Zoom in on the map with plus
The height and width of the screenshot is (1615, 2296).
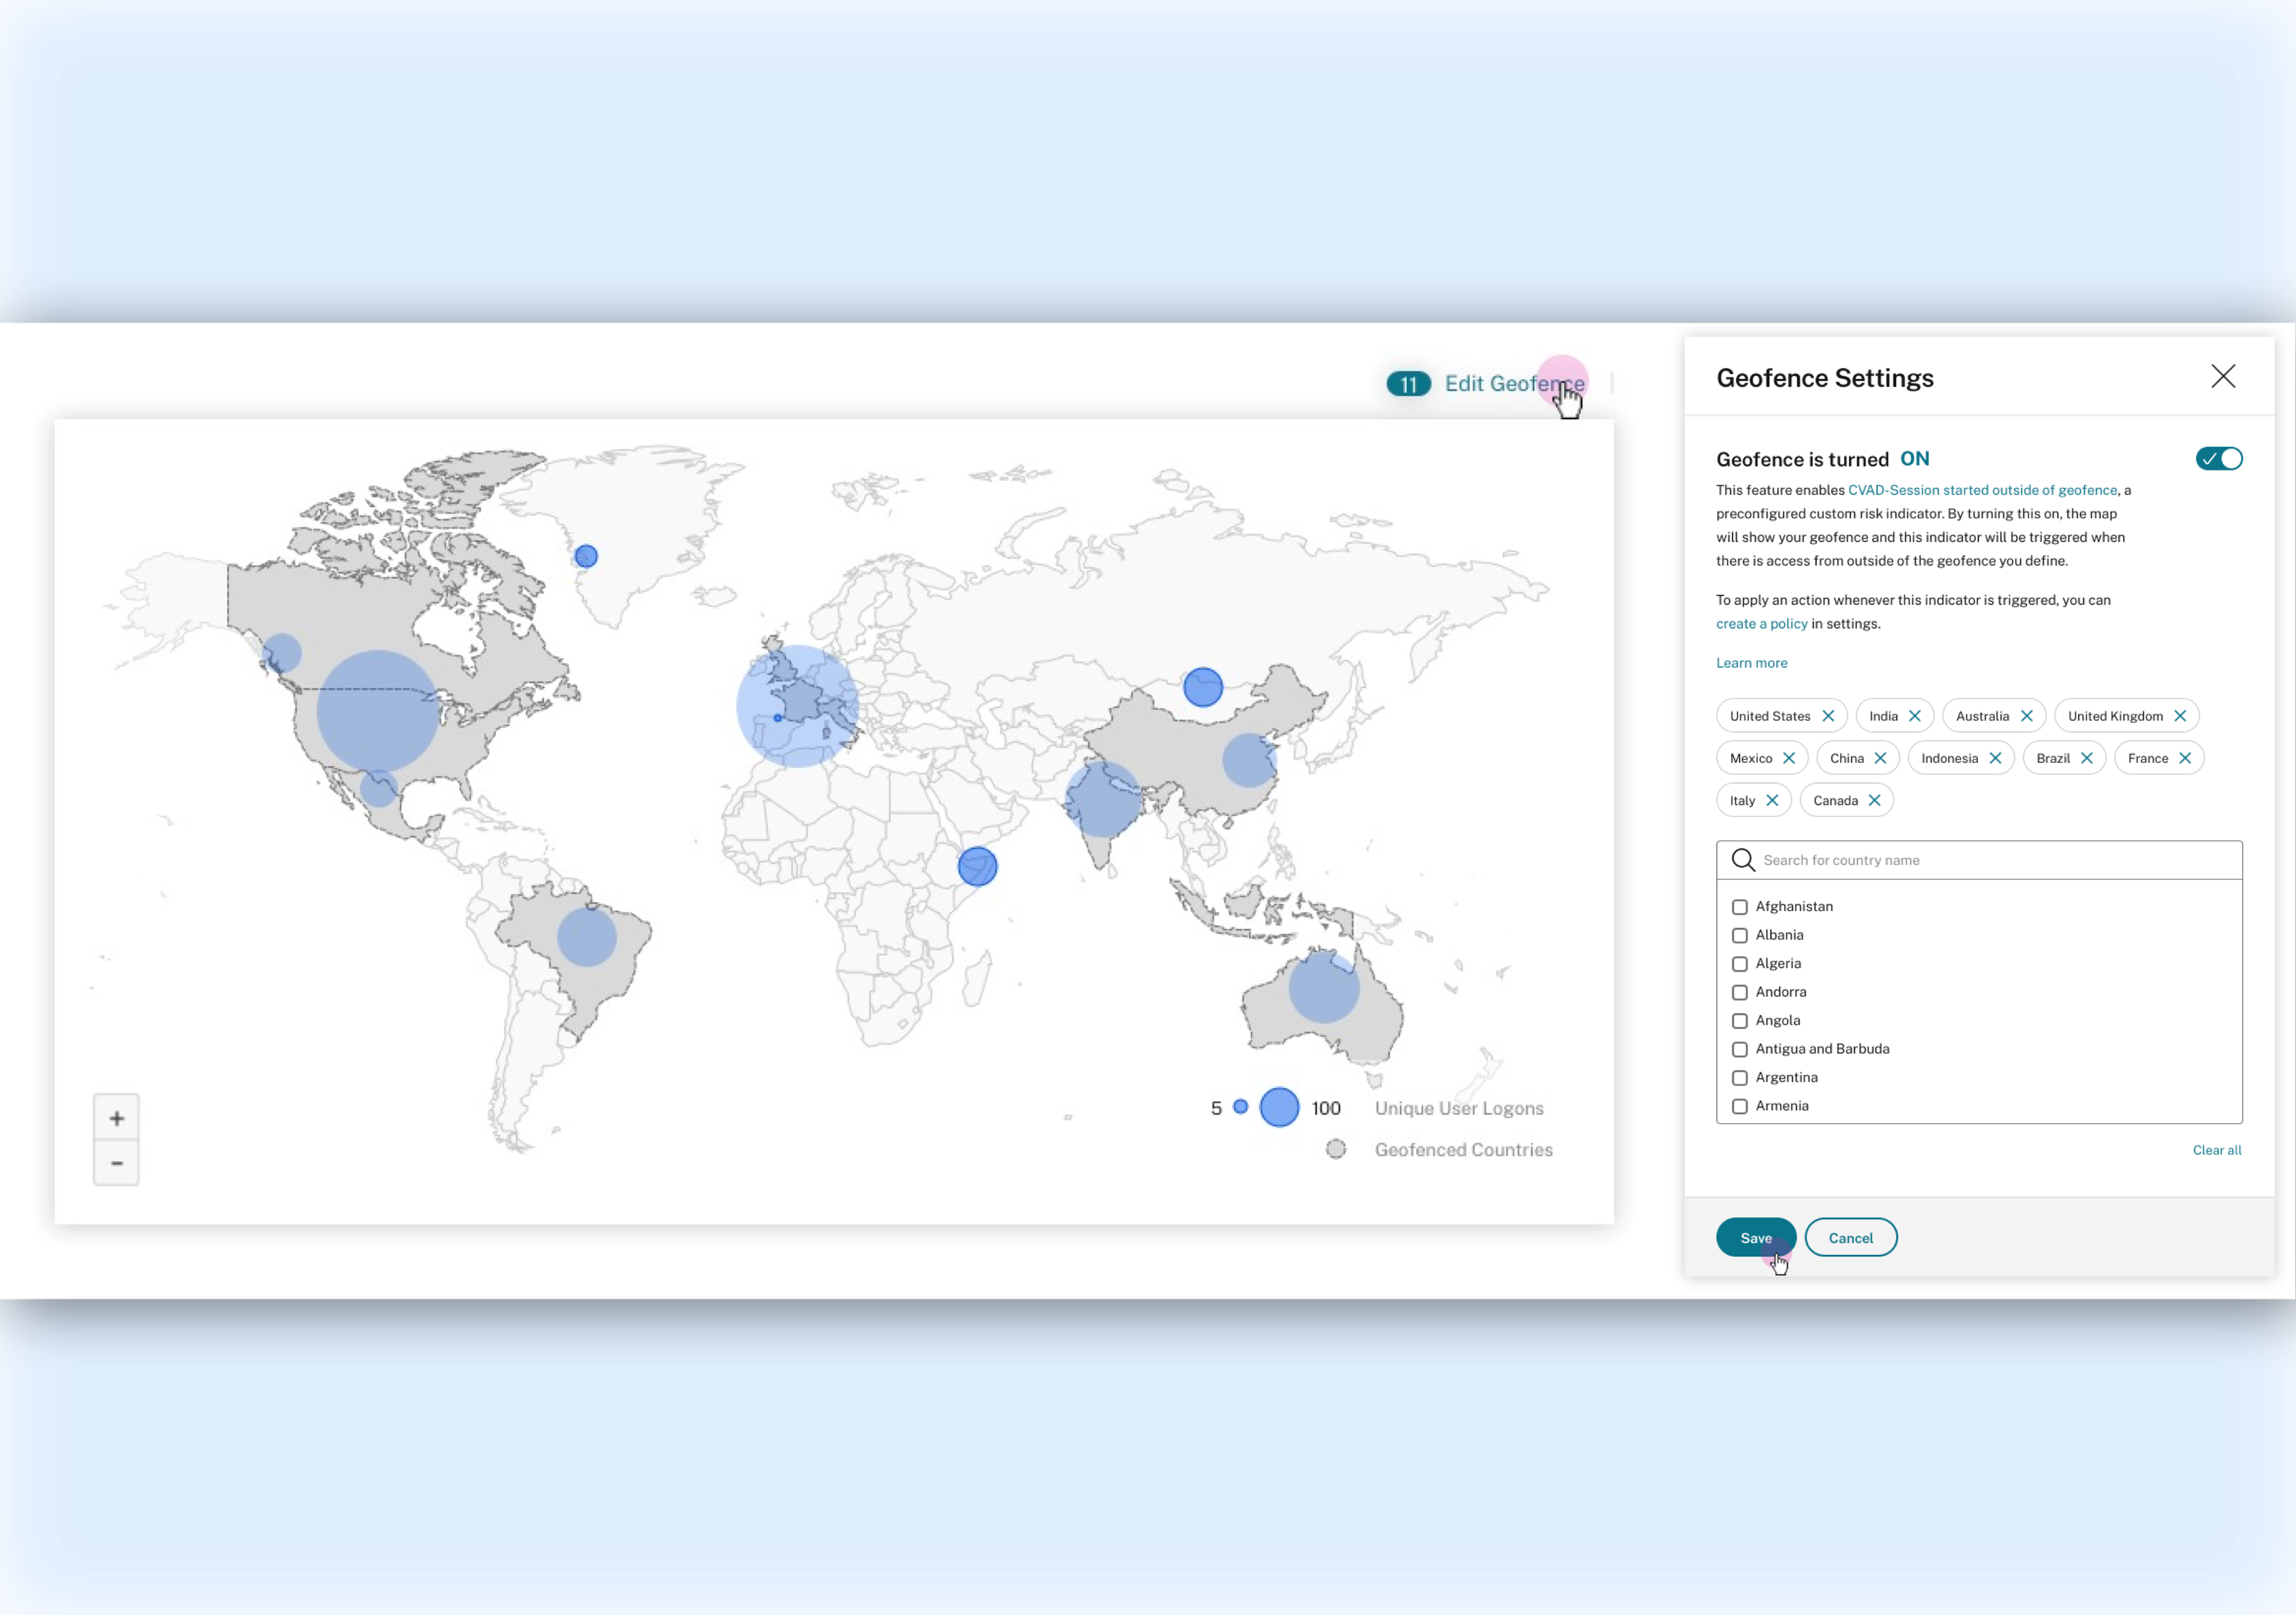(117, 1118)
